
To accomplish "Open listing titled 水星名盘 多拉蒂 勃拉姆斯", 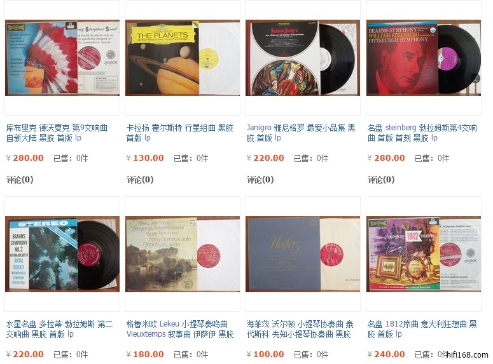I will click(x=59, y=329).
